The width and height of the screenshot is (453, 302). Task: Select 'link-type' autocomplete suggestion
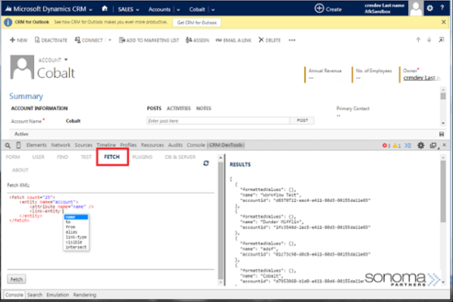(76, 237)
